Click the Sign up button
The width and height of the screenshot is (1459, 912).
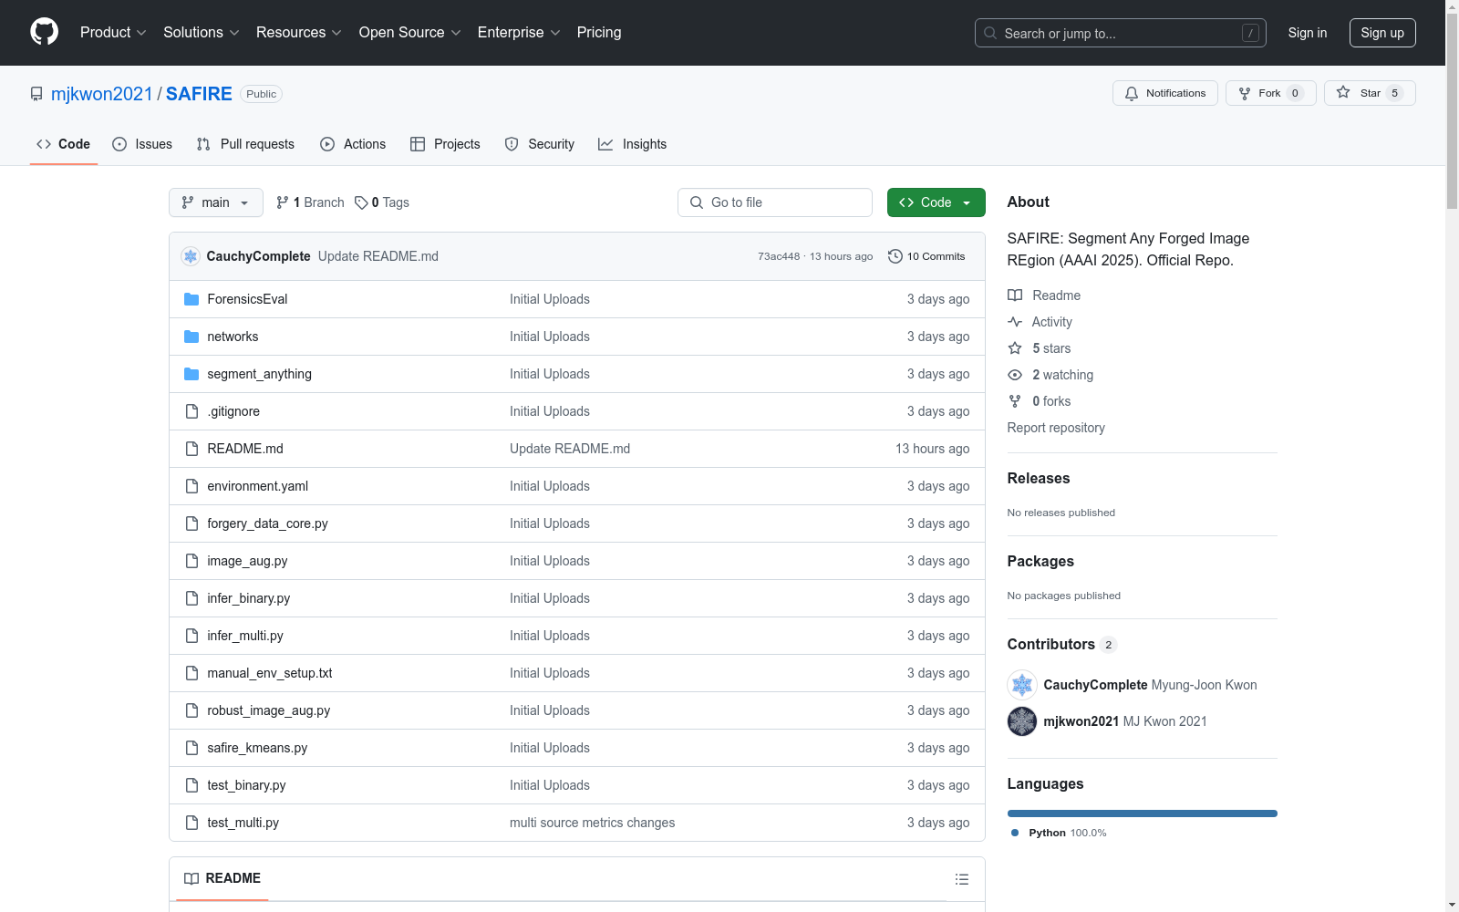[1382, 33]
